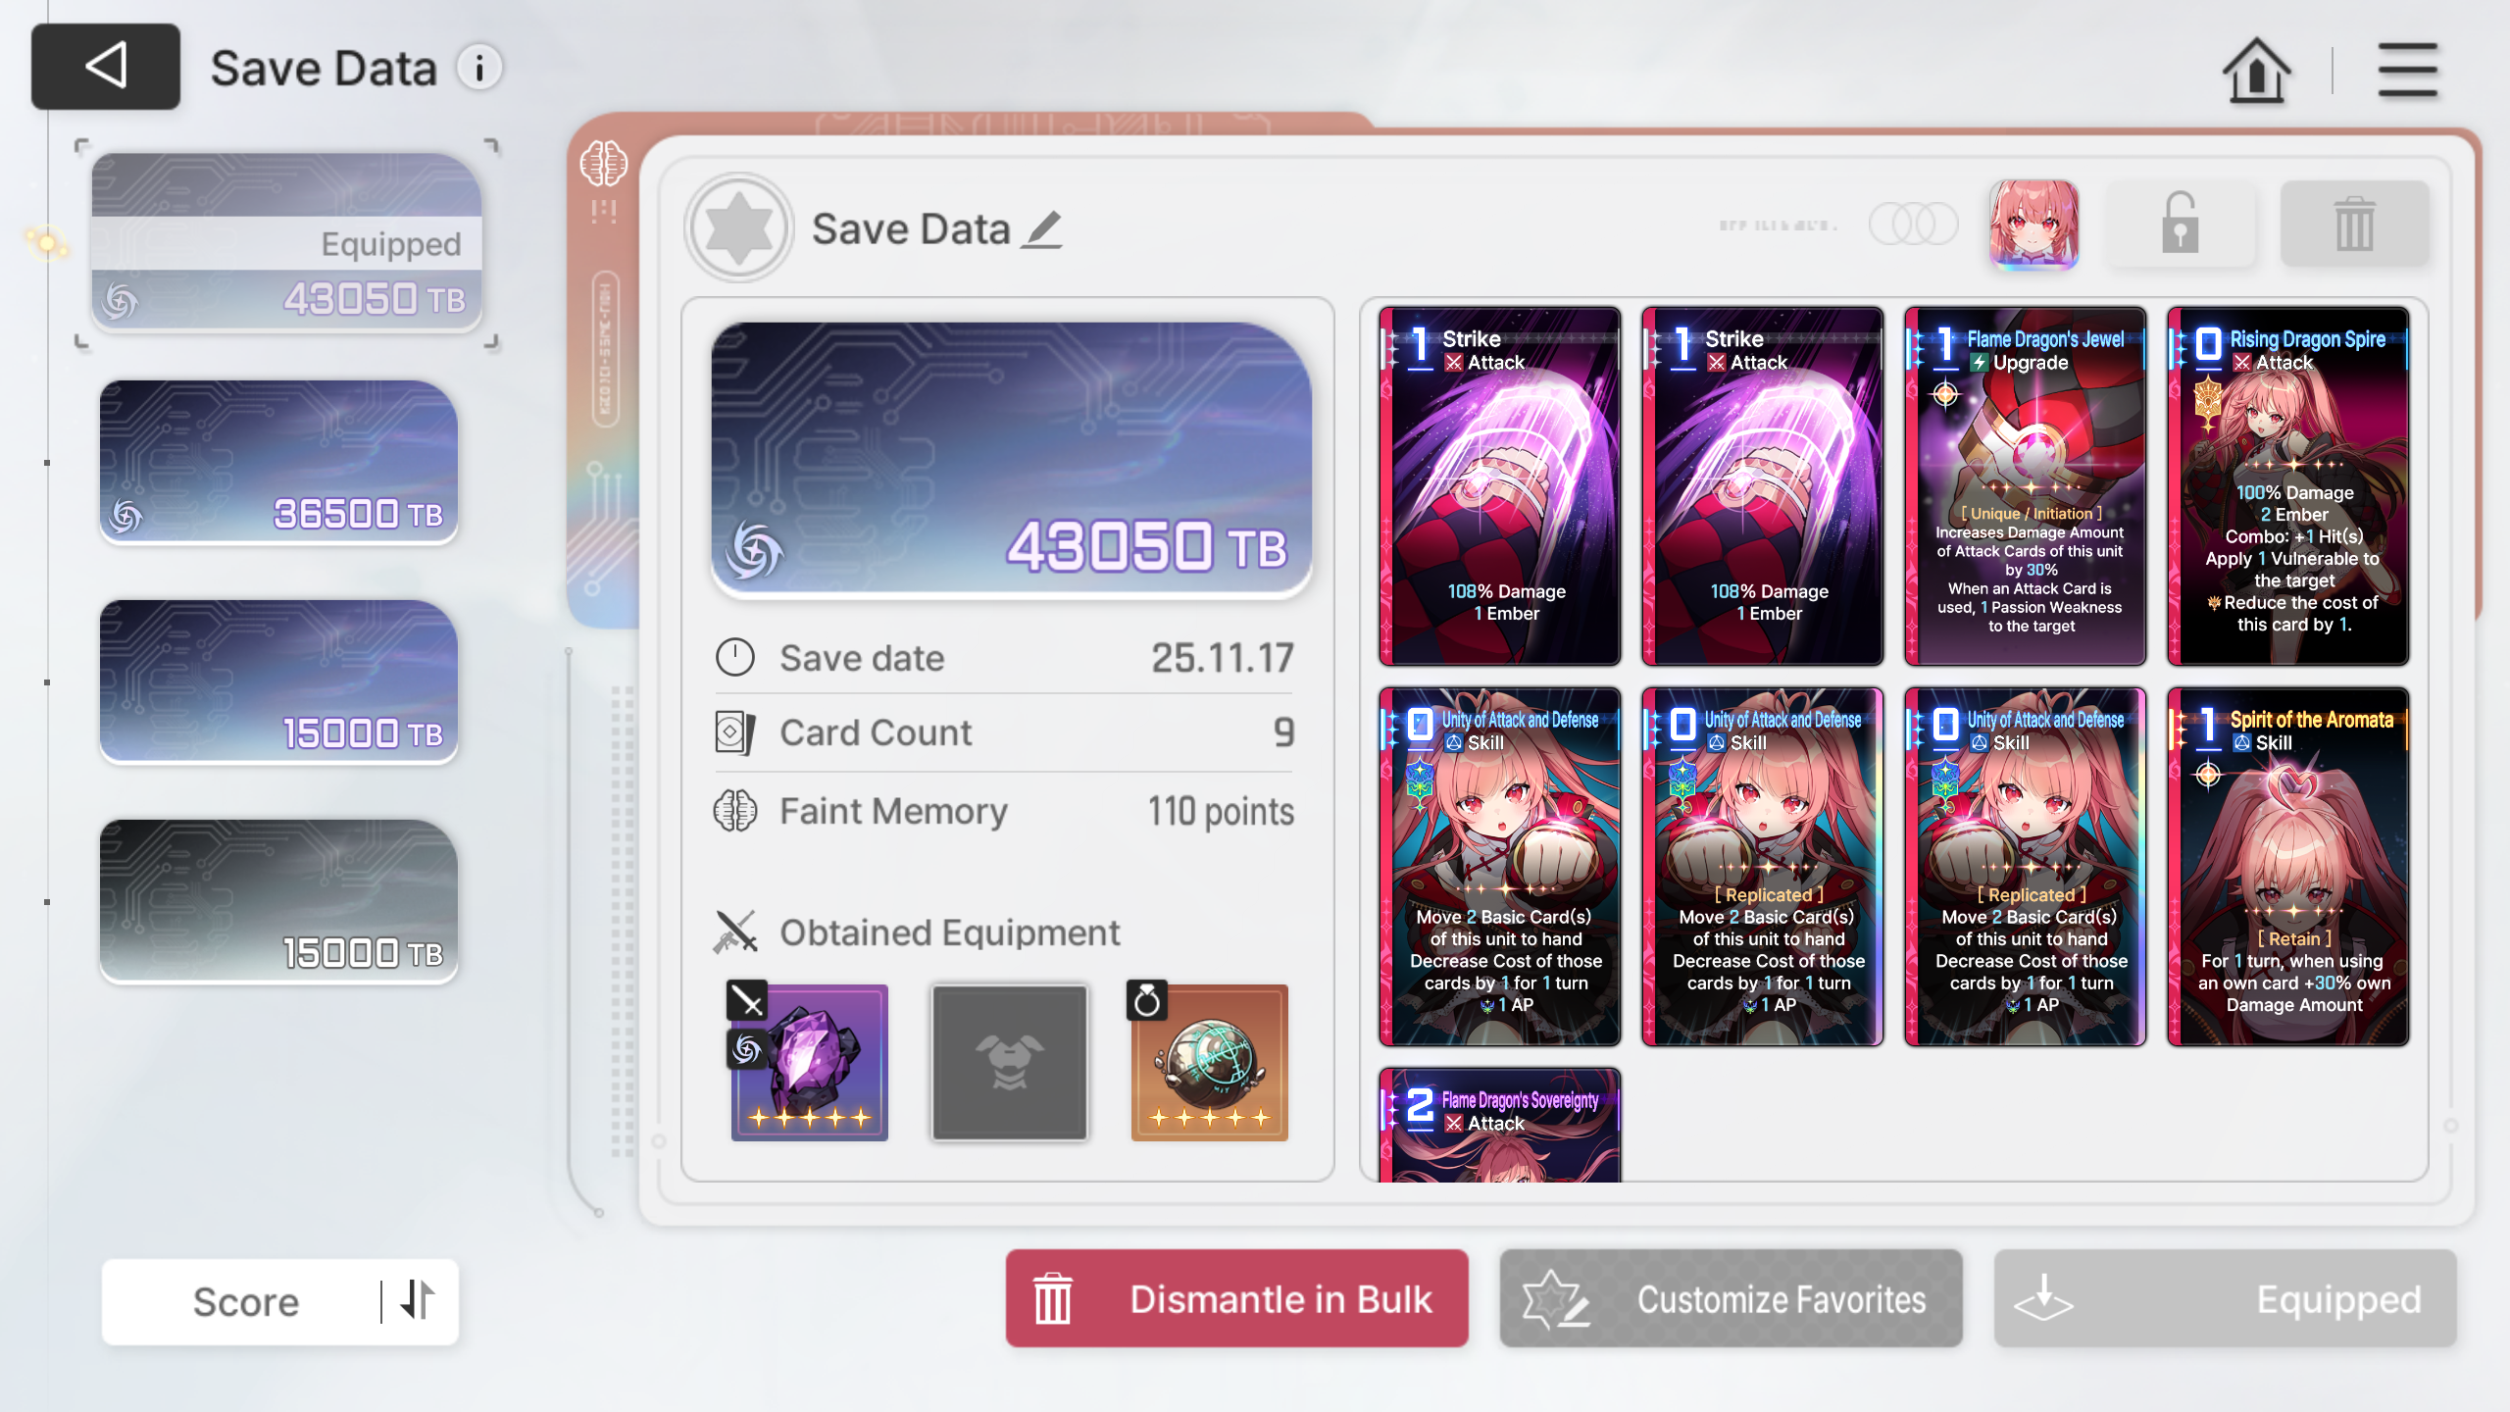Open the hamburger menu
The height and width of the screenshot is (1412, 2510).
point(2407,71)
